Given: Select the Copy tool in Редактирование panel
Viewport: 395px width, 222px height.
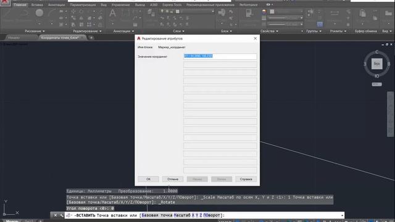Looking at the screenshot, I should click(73, 18).
